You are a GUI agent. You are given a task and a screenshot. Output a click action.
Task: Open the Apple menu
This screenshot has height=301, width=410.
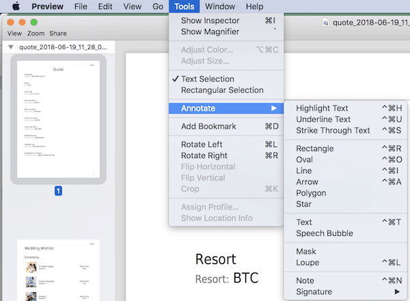[16, 6]
